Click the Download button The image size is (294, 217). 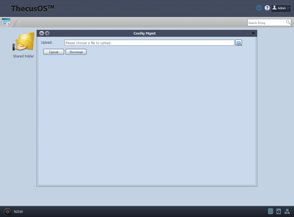coord(76,52)
